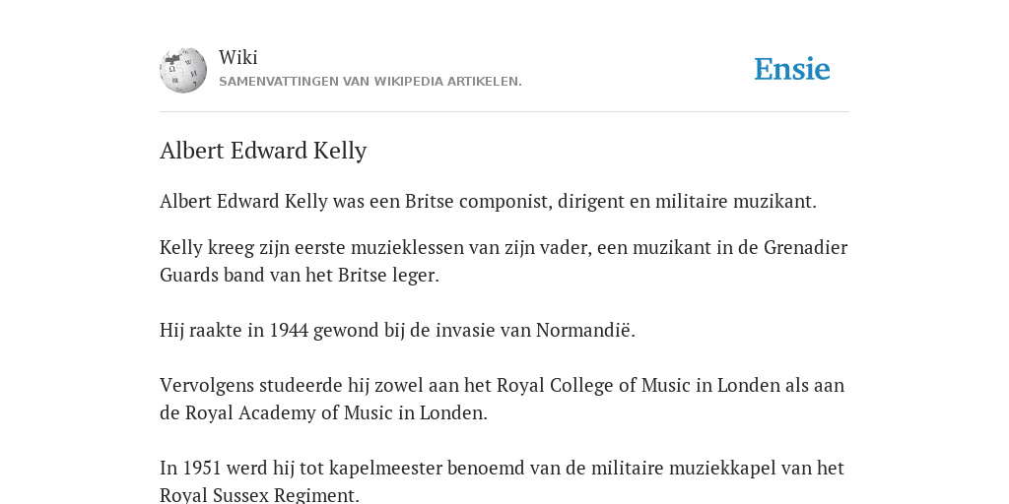1009x504 pixels.
Task: Click the sentence about invasie van Normandië
Action: point(397,331)
